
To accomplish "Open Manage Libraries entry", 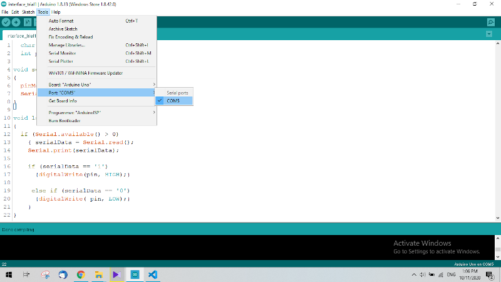I will pyautogui.click(x=97, y=45).
